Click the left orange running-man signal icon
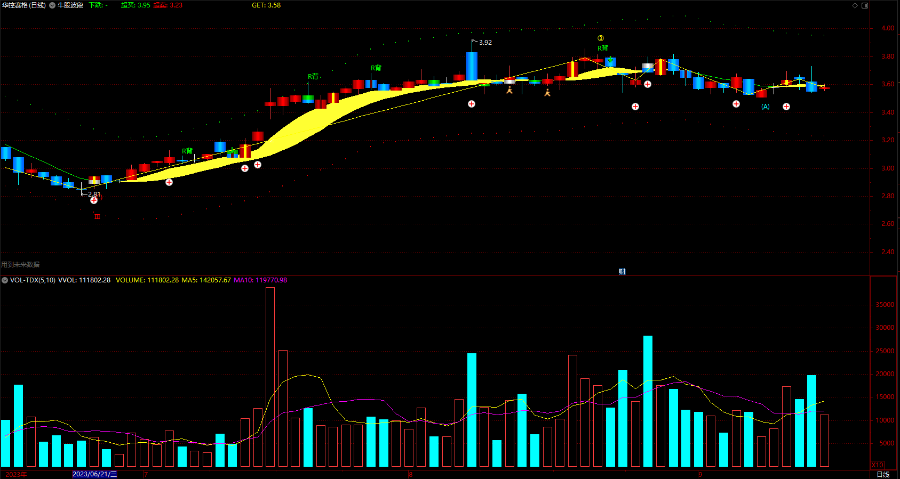The height and width of the screenshot is (479, 900). tap(509, 90)
